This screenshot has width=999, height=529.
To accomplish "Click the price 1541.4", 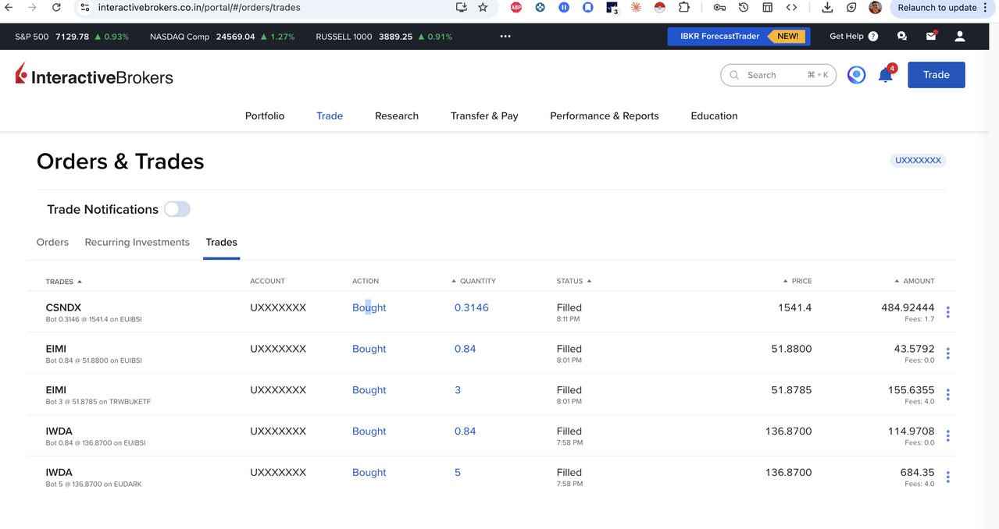I will click(x=794, y=307).
